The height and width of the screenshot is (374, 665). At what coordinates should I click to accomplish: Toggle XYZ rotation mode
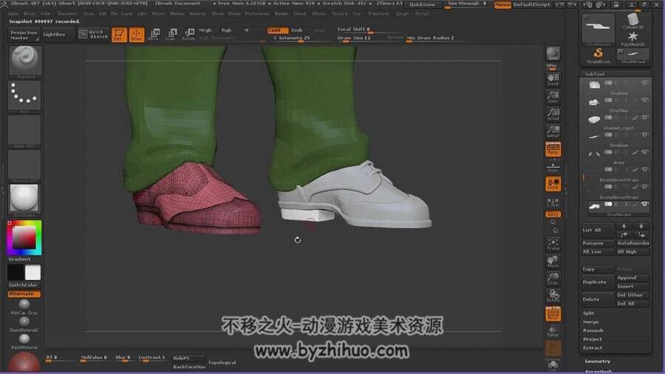(x=553, y=214)
